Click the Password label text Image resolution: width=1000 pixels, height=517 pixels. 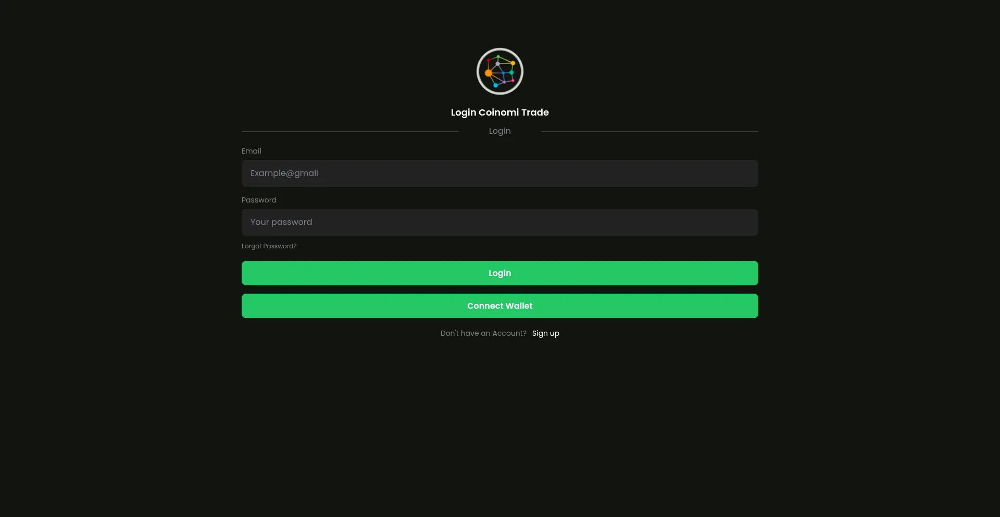[x=259, y=200]
